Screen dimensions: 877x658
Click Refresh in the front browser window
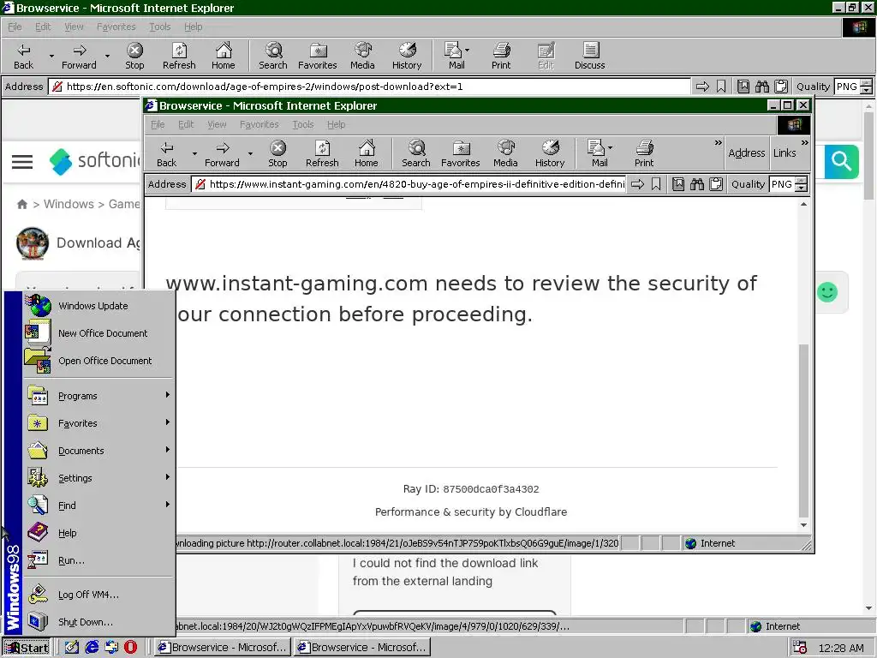pos(322,154)
